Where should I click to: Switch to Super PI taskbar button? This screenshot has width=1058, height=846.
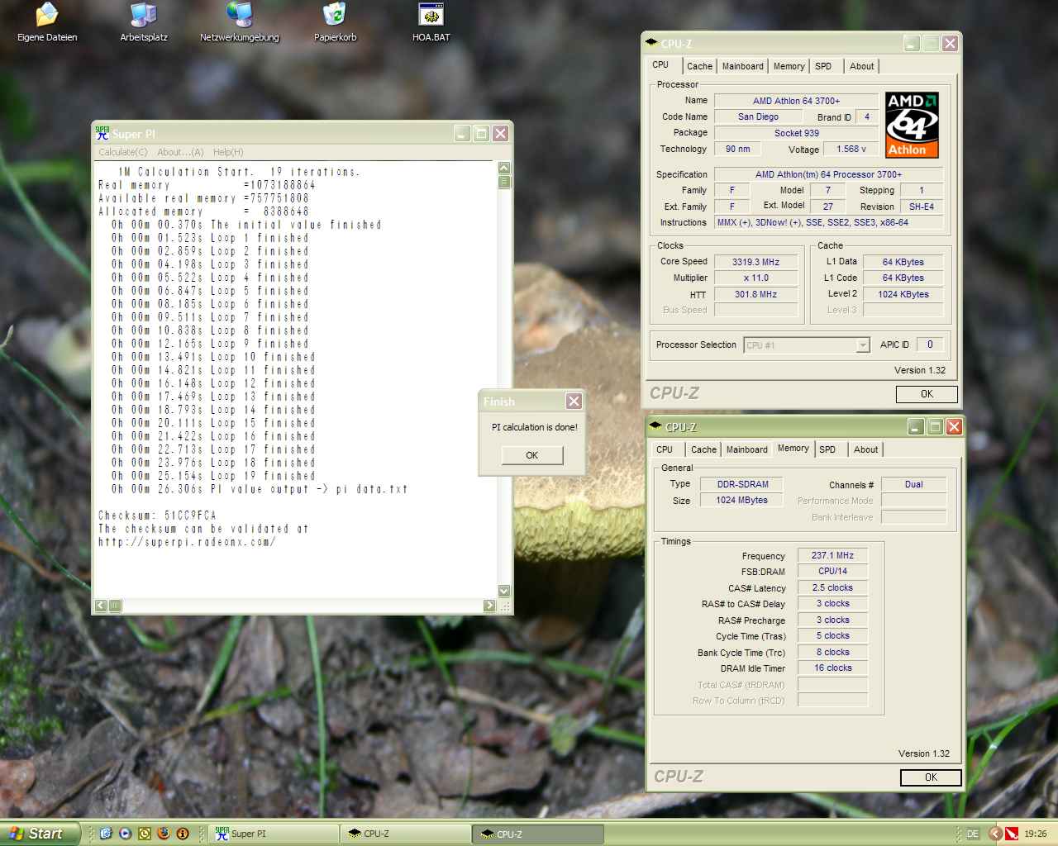pyautogui.click(x=272, y=834)
